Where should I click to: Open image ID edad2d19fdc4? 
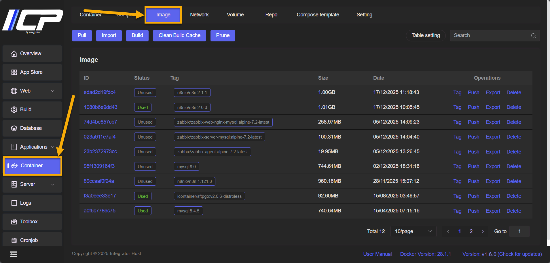pos(100,92)
